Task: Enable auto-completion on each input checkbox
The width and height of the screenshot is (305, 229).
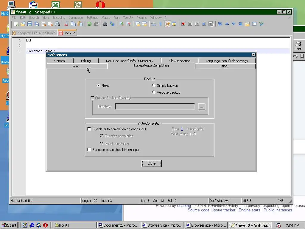Action: tap(89, 129)
